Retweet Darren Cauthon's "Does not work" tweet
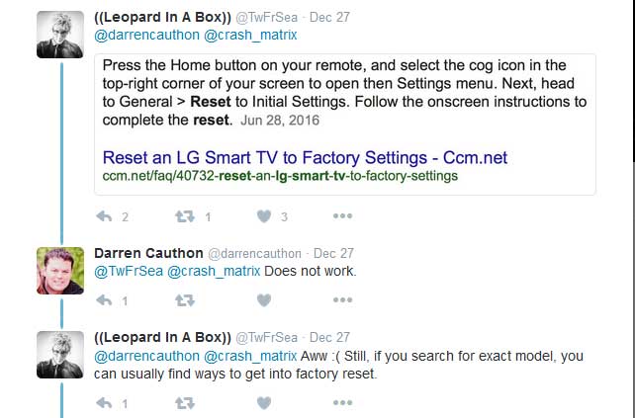The image size is (635, 418). point(184,300)
